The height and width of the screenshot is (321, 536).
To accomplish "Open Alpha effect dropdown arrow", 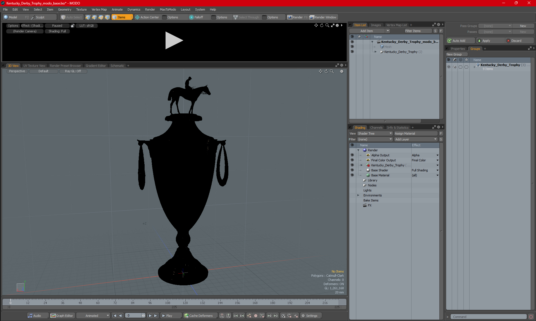I will tap(437, 155).
